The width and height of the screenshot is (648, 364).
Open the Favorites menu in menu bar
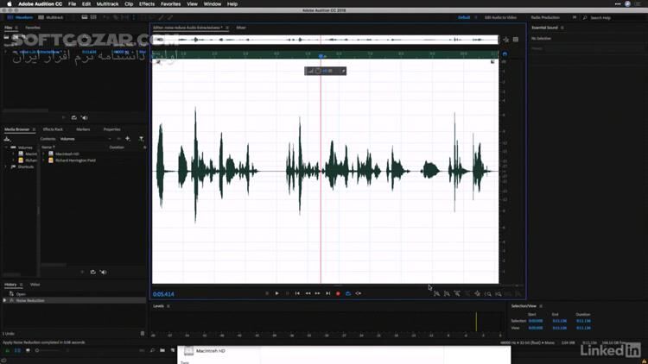(171, 3)
